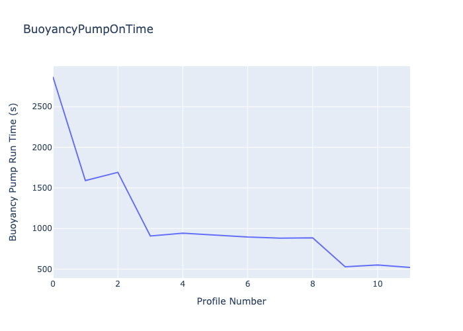Click x-axis tick label 8
This screenshot has width=463, height=331.
point(312,284)
